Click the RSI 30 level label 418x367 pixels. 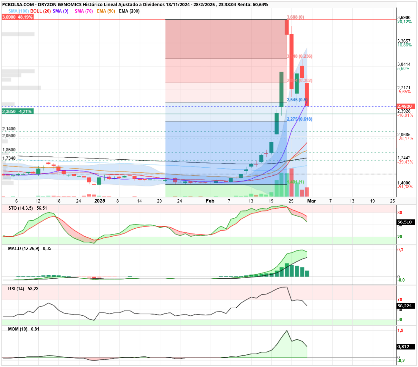point(400,319)
